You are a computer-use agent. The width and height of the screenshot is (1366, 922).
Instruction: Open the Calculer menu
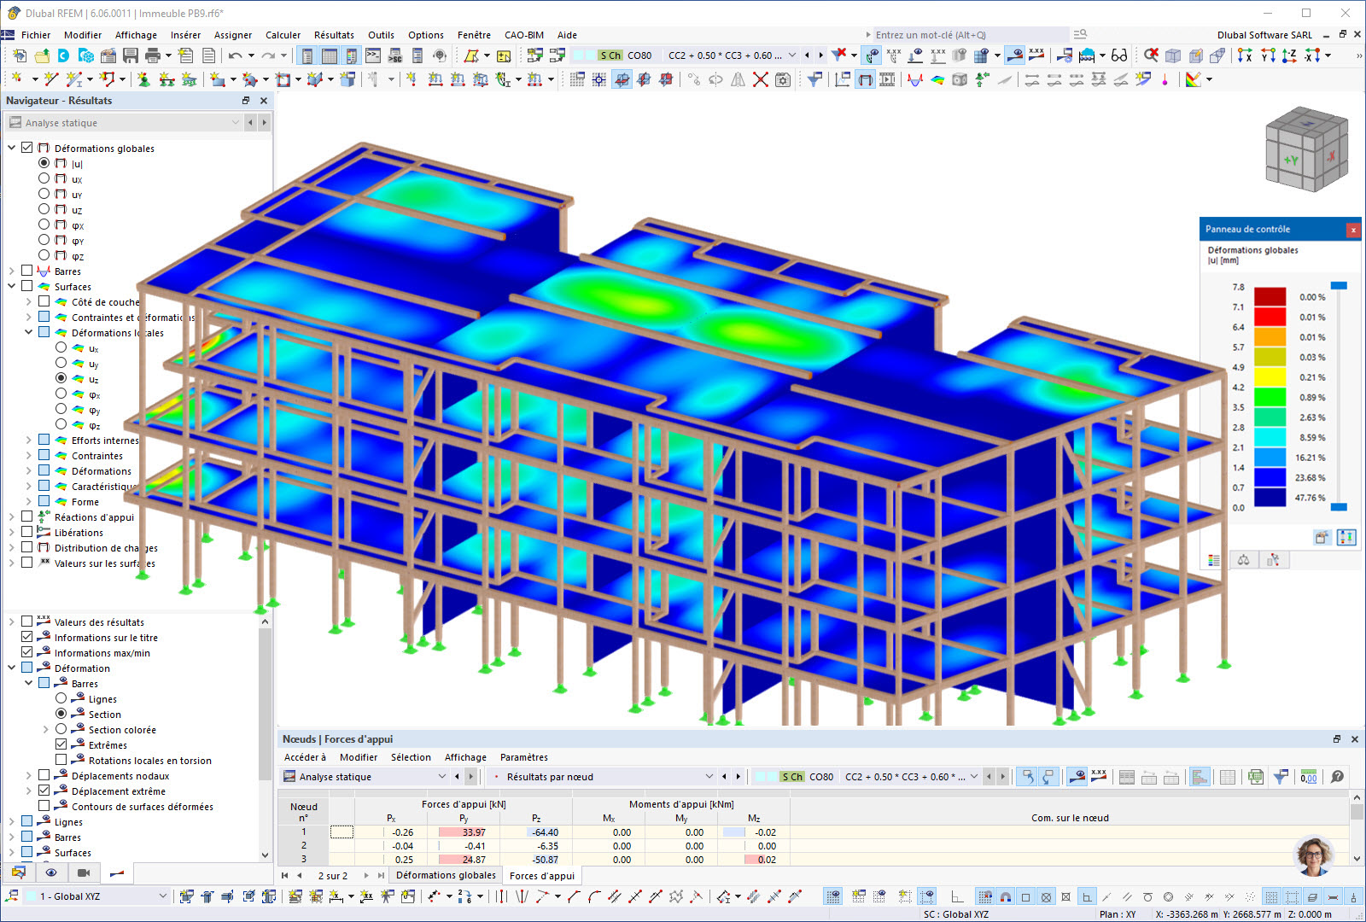[283, 35]
